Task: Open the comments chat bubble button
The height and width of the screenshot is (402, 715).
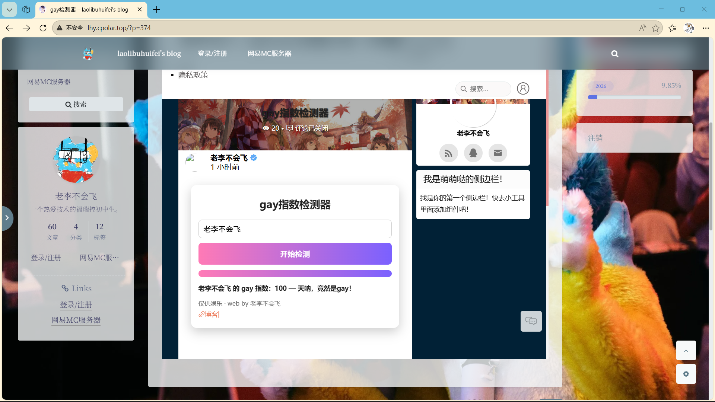Action: (531, 321)
